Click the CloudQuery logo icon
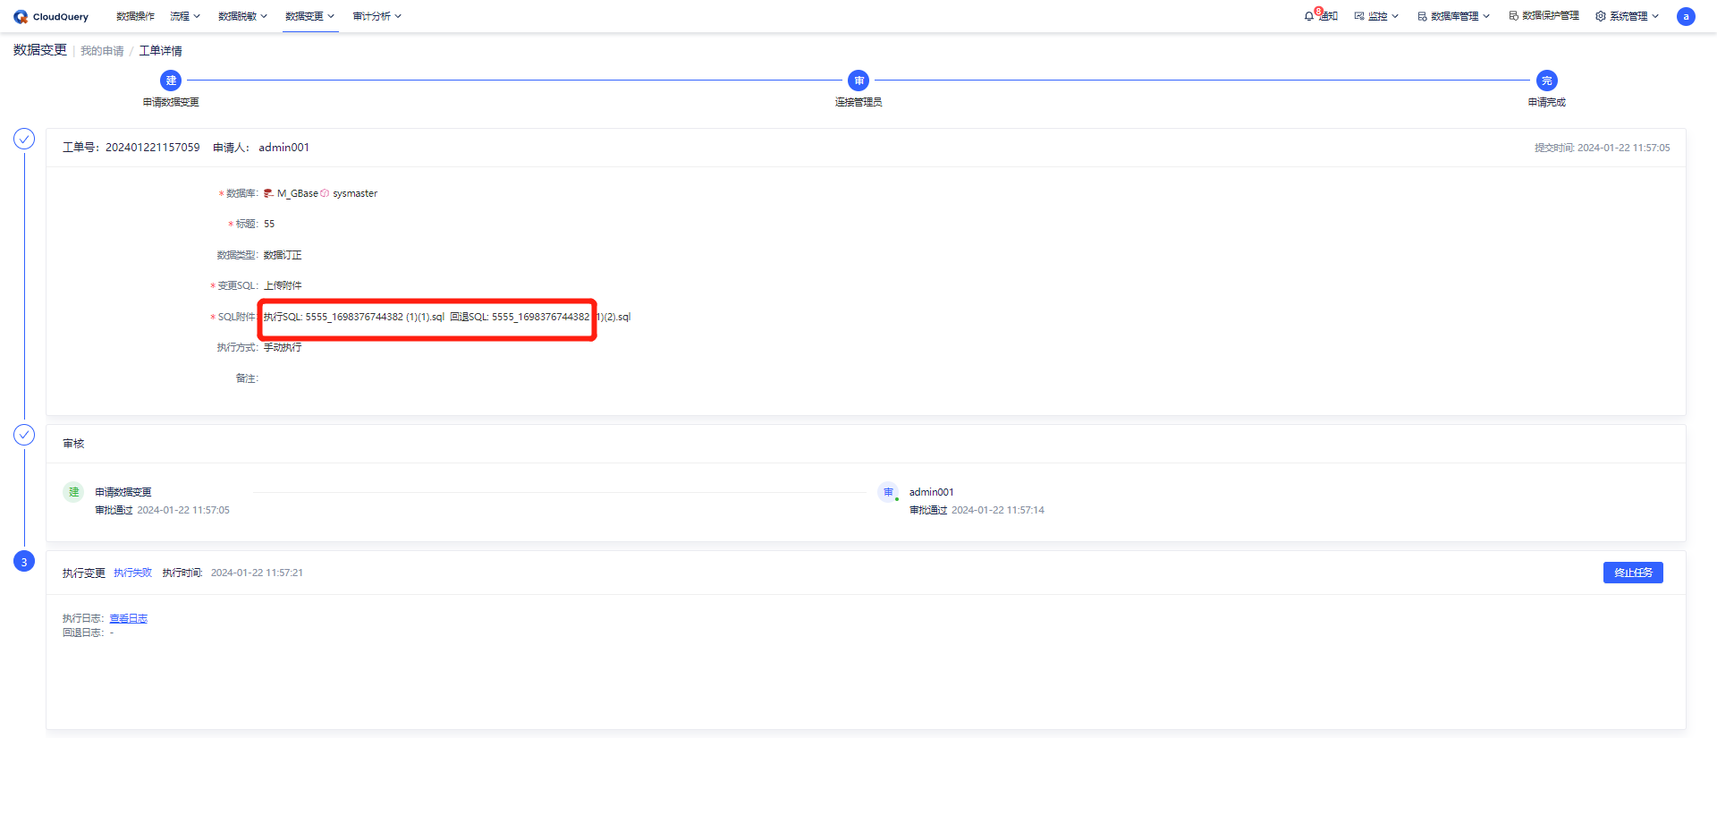Screen dimensions: 1717x815 click(x=21, y=17)
